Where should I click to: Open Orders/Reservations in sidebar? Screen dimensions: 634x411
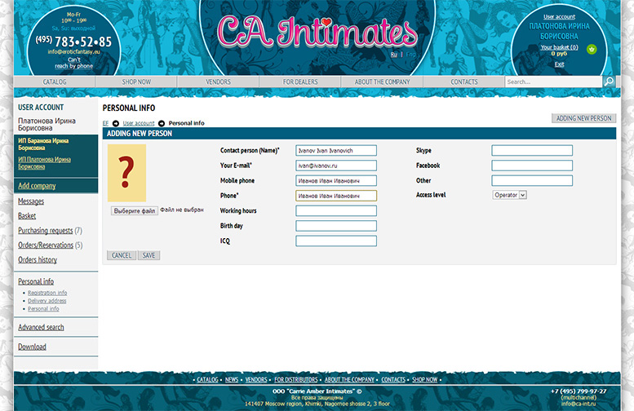[46, 245]
